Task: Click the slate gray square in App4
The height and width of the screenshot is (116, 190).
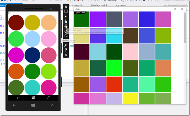Action: coord(114,19)
